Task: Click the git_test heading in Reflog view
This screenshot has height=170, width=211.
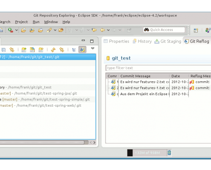Action: pyautogui.click(x=121, y=58)
